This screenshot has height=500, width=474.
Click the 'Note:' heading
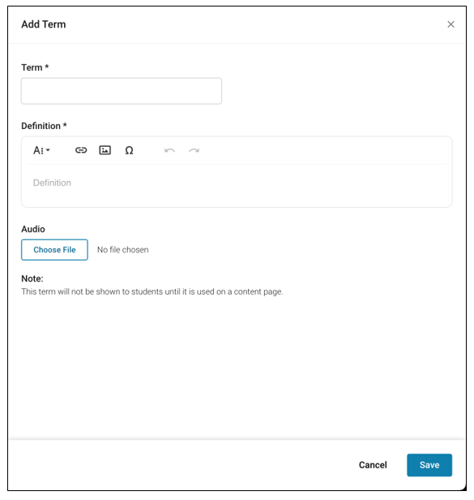pyautogui.click(x=32, y=278)
